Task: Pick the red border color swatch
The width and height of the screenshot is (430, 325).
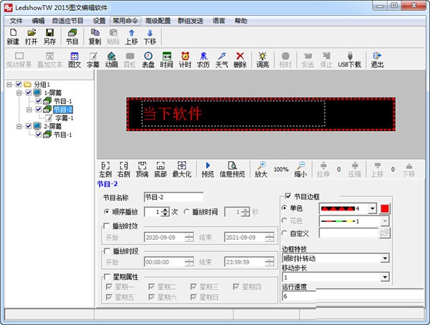Action: point(385,209)
